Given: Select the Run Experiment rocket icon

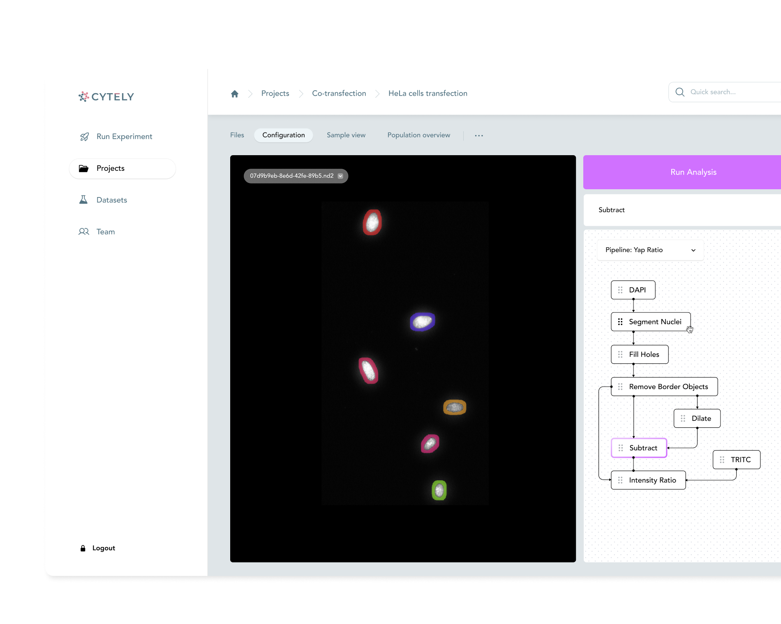Looking at the screenshot, I should (84, 136).
